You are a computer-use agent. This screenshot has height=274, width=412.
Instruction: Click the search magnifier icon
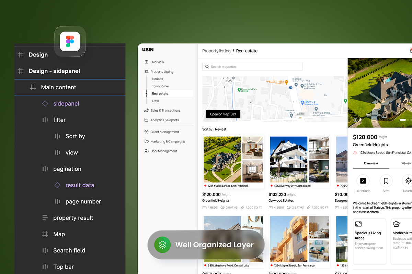[x=207, y=67]
